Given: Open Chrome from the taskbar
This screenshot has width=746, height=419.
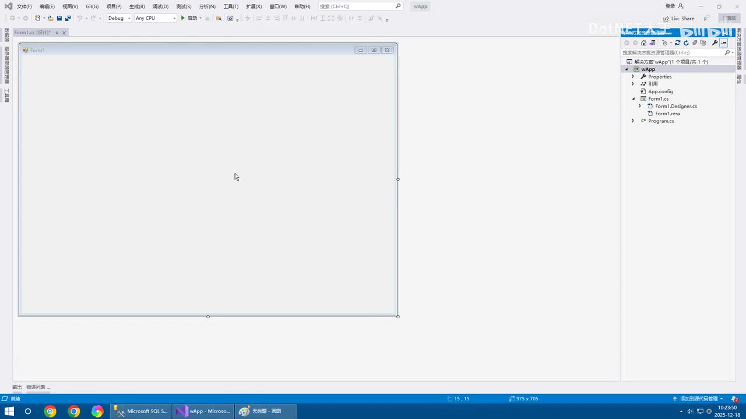Looking at the screenshot, I should [x=74, y=411].
